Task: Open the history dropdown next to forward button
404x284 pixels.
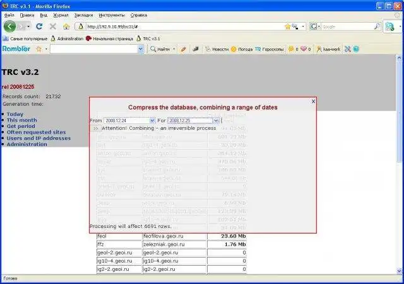Action: pyautogui.click(x=28, y=26)
